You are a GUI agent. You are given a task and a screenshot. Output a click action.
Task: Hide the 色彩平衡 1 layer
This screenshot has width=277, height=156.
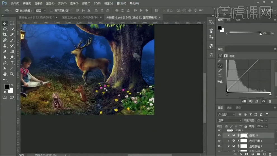(x=219, y=141)
